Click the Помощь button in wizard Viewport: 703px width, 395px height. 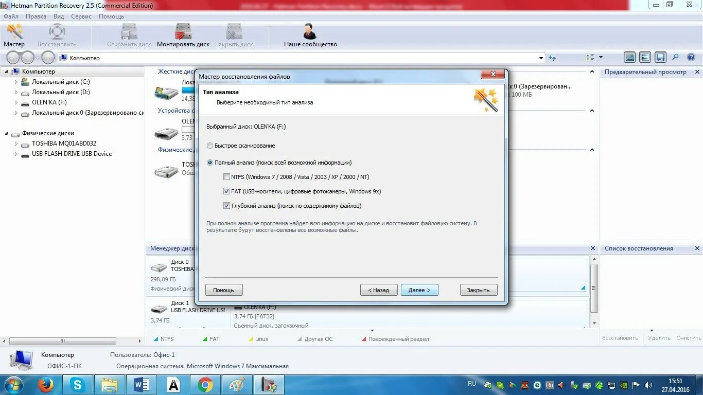[224, 290]
